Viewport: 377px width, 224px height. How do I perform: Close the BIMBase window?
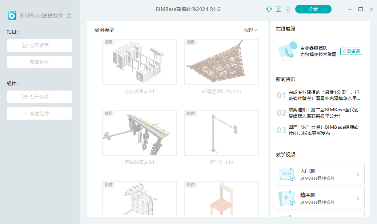coord(372,9)
